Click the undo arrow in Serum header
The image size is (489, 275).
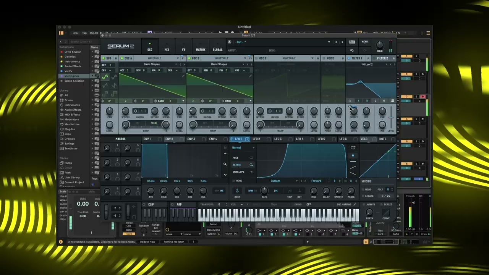tap(352, 50)
